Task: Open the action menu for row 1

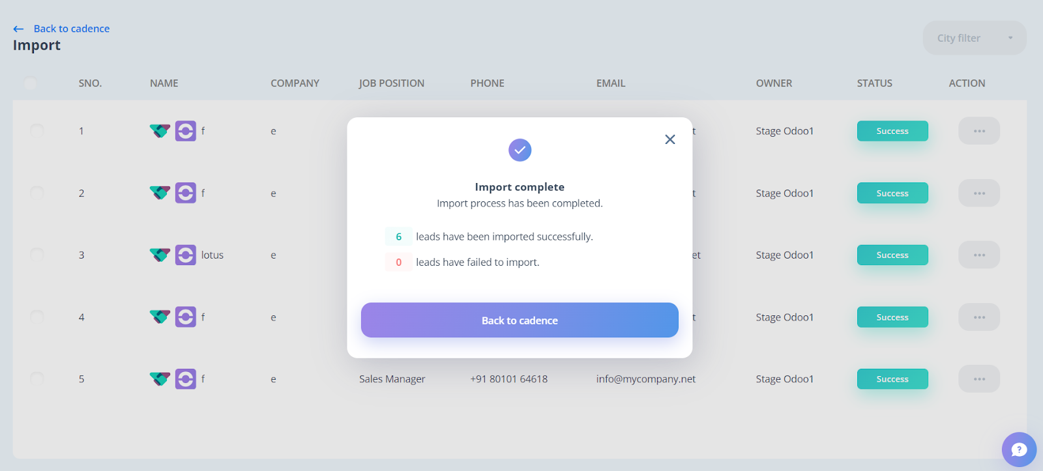Action: click(x=979, y=131)
